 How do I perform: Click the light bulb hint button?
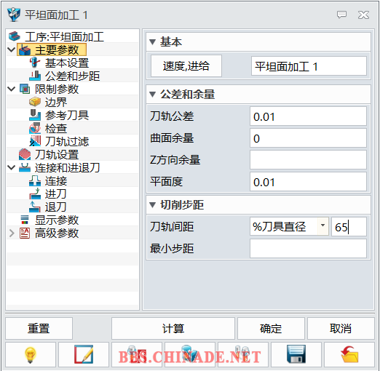31,355
